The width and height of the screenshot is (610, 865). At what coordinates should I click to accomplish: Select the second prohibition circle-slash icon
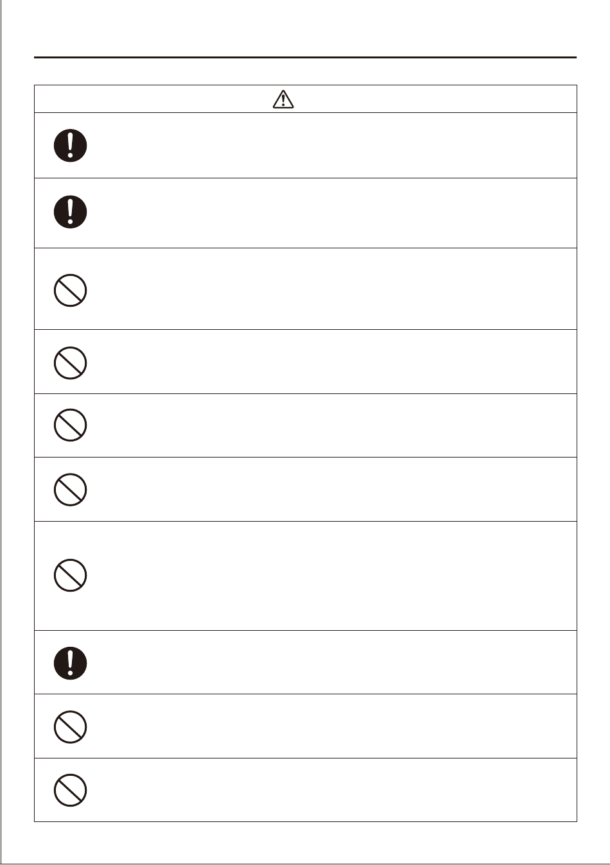coord(71,363)
